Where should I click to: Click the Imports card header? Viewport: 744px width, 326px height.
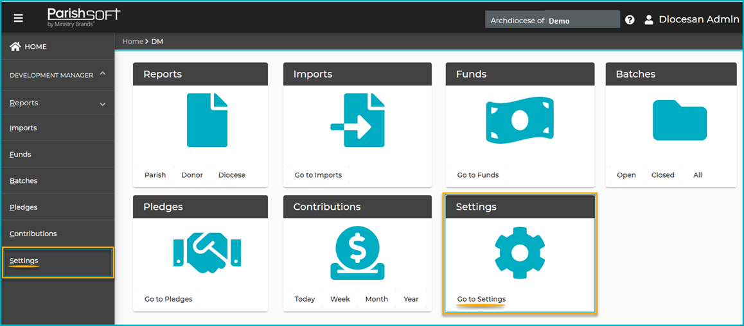(x=357, y=74)
